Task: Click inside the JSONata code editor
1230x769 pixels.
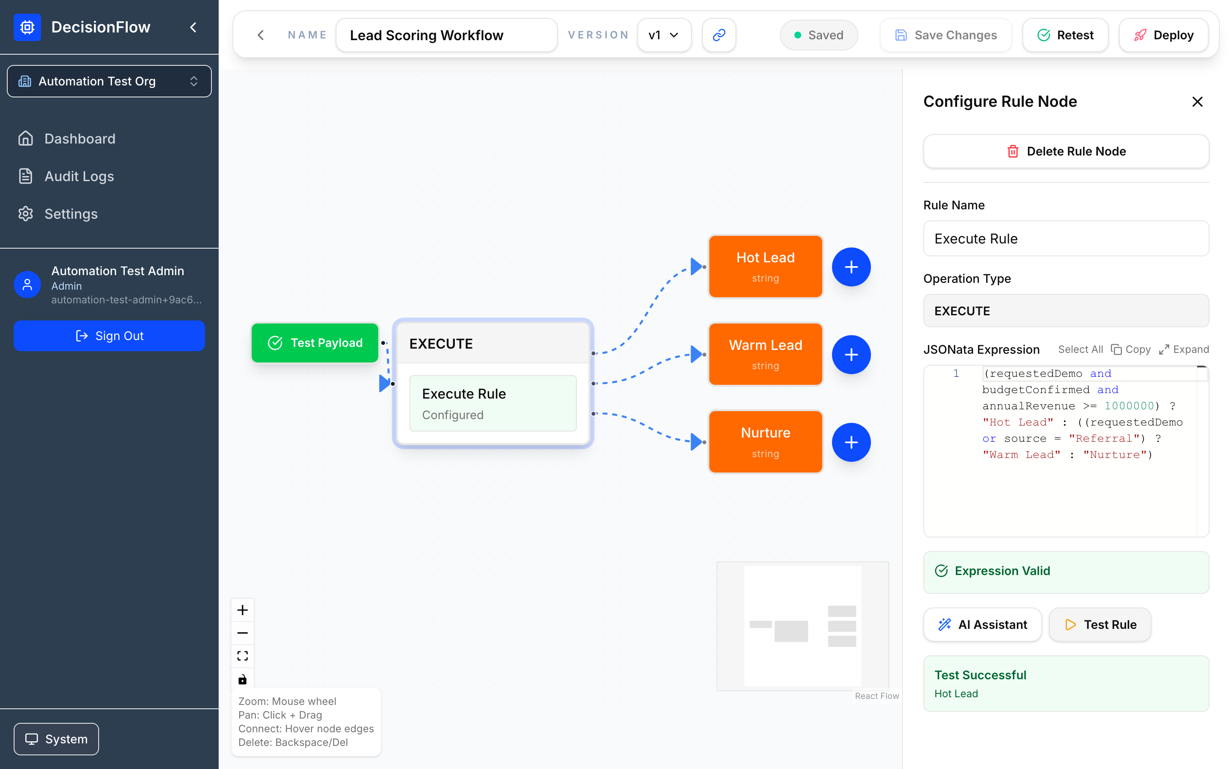Action: click(1066, 451)
